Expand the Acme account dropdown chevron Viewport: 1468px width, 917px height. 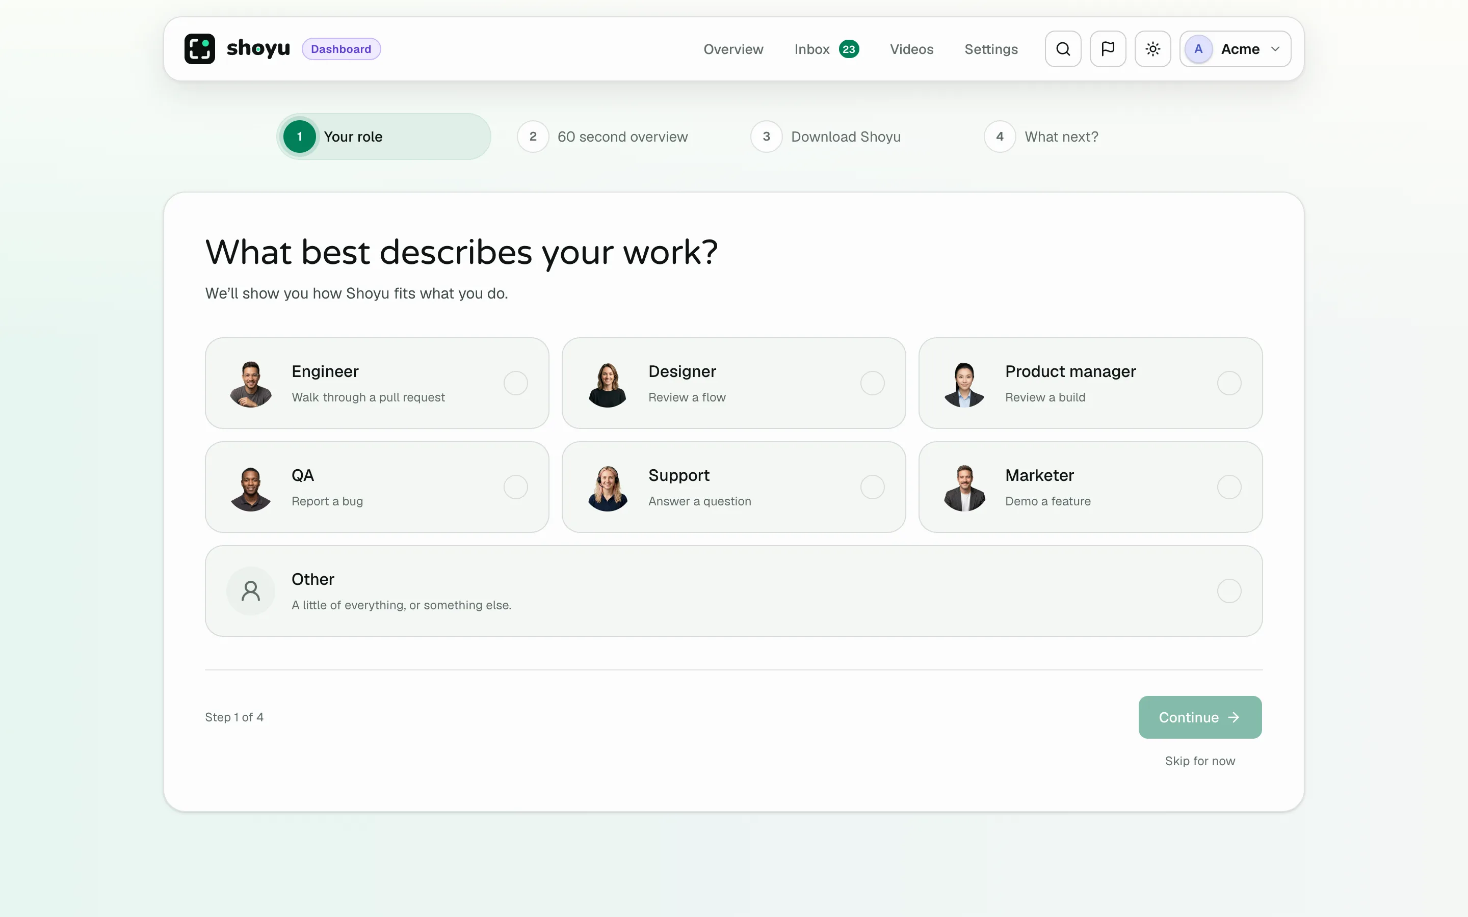point(1275,49)
